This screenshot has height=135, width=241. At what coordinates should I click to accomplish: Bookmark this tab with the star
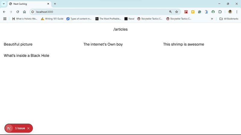(x=177, y=12)
